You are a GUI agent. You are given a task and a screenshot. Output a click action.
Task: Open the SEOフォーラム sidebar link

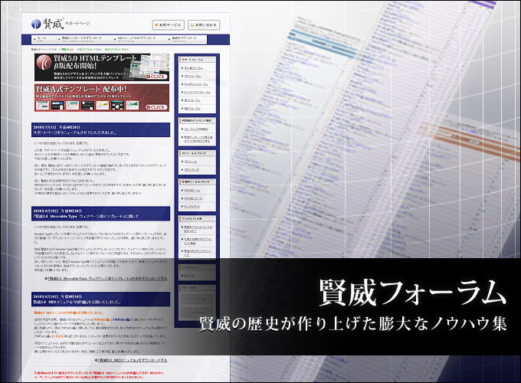(x=192, y=76)
